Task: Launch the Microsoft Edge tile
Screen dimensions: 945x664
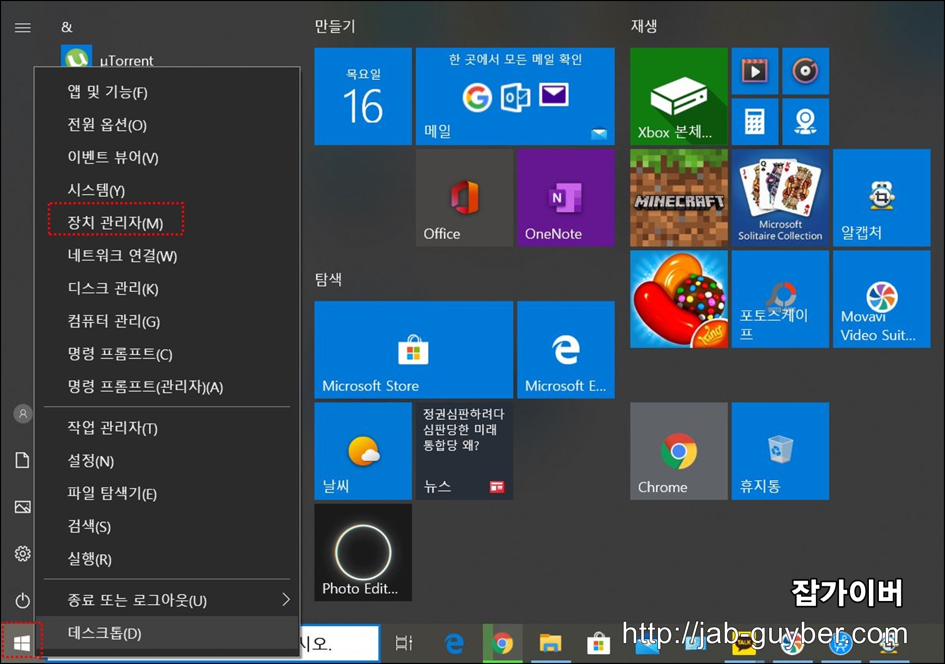Action: coord(565,349)
